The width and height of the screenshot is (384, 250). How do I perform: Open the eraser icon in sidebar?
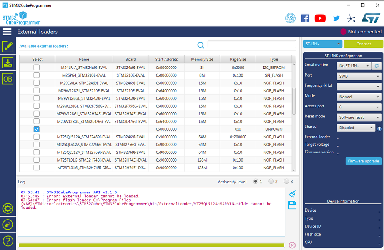click(x=8, y=225)
